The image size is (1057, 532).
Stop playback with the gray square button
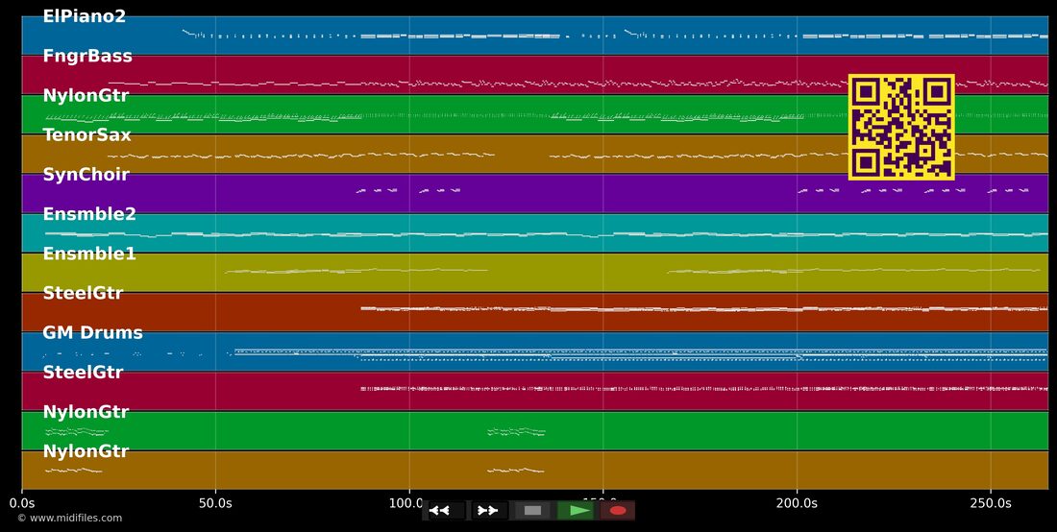(532, 511)
